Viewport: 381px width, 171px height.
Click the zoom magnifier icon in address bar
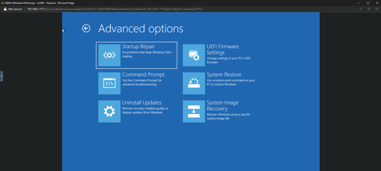pos(377,9)
